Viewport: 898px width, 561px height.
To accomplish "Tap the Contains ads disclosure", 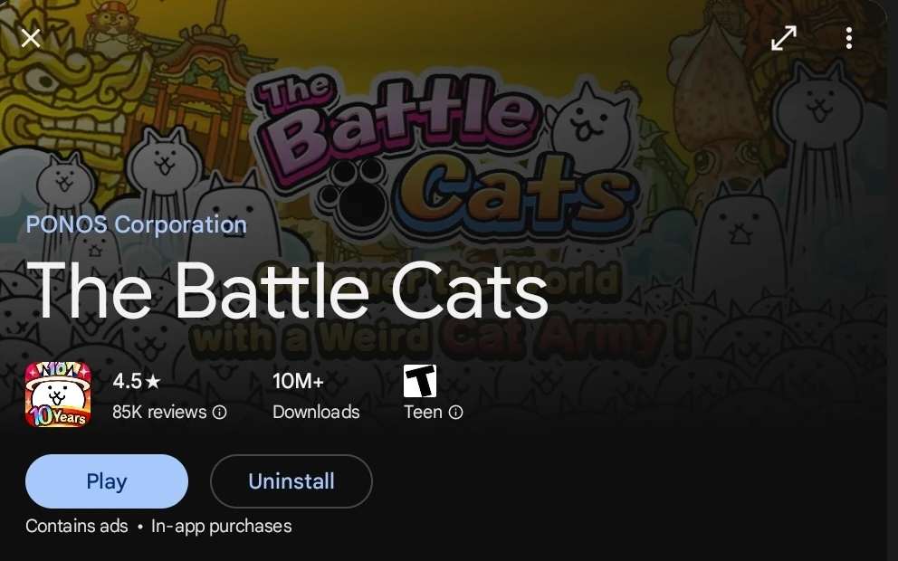I will [76, 526].
